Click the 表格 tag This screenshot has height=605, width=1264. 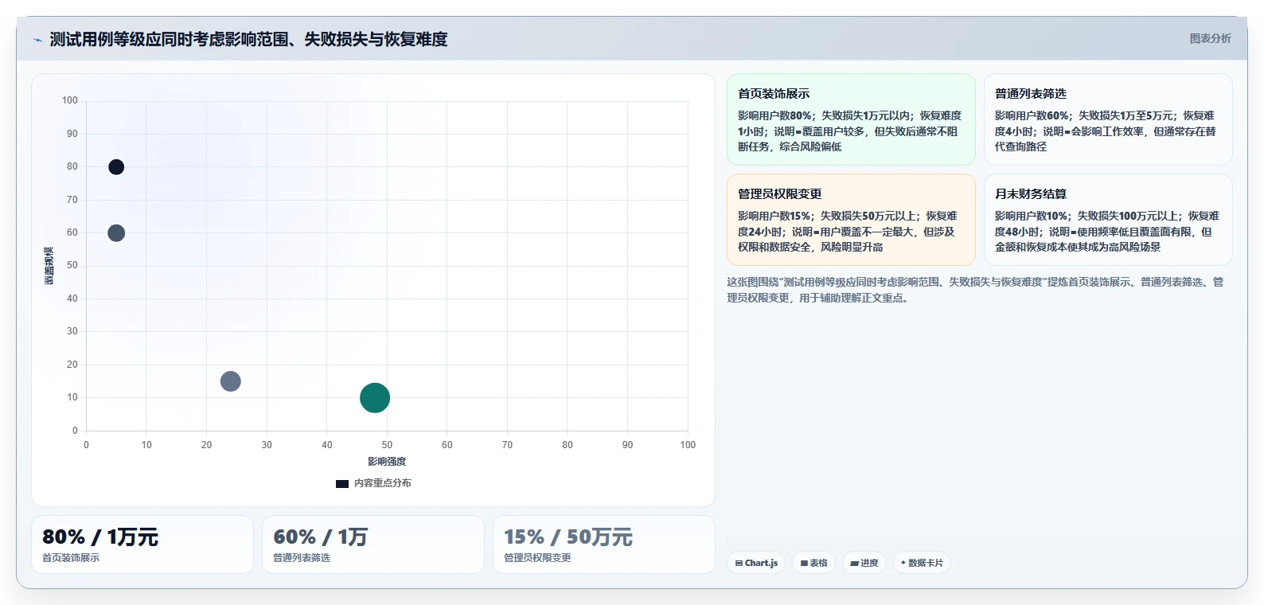tap(814, 563)
